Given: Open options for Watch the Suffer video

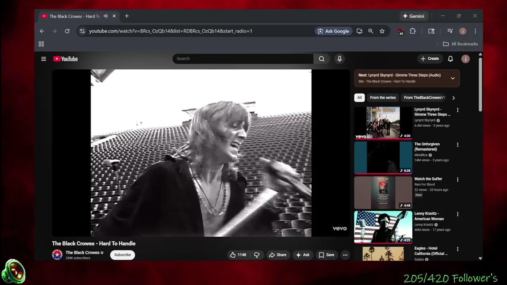Looking at the screenshot, I should pos(457,179).
